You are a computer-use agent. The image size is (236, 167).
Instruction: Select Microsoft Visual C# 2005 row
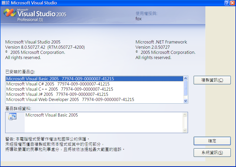pyautogui.click(x=95, y=84)
